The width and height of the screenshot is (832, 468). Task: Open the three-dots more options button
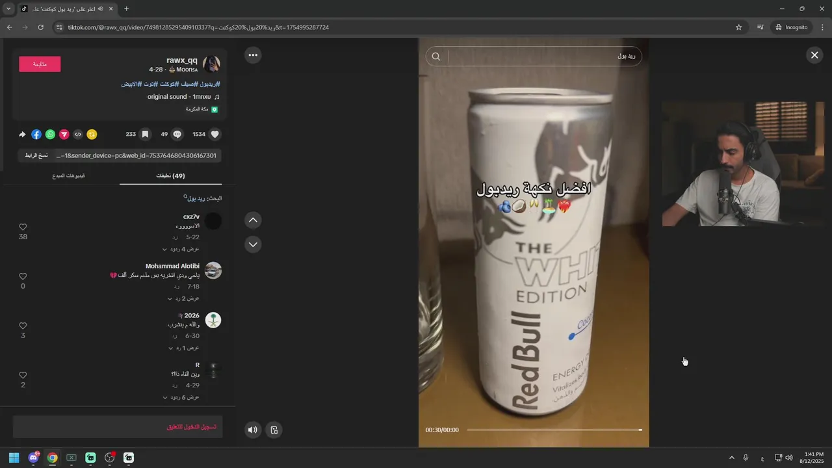click(x=253, y=55)
